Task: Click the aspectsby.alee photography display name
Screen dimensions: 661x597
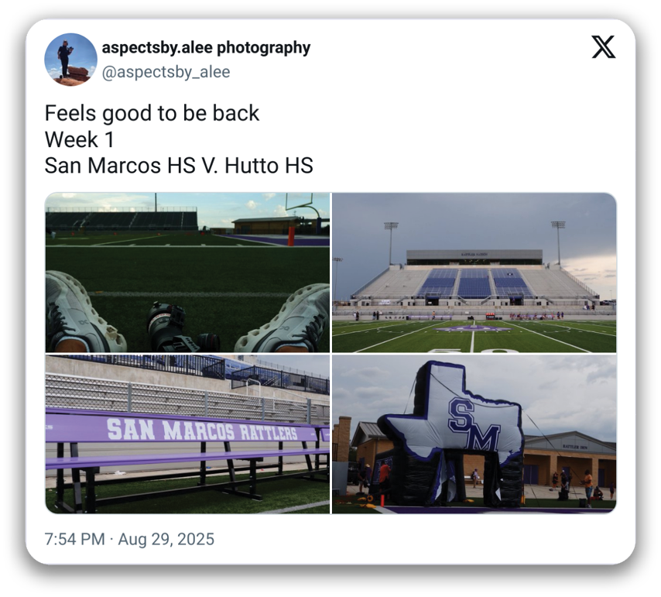Action: 206,48
